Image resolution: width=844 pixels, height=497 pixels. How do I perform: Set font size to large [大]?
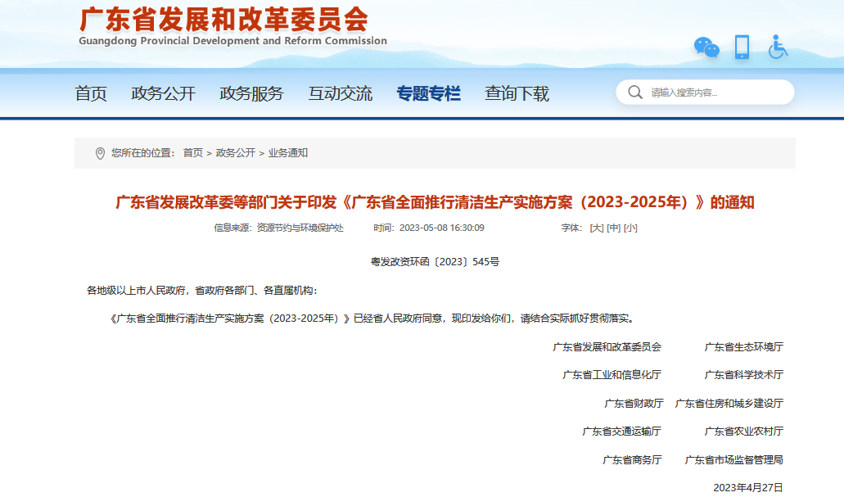pyautogui.click(x=597, y=228)
